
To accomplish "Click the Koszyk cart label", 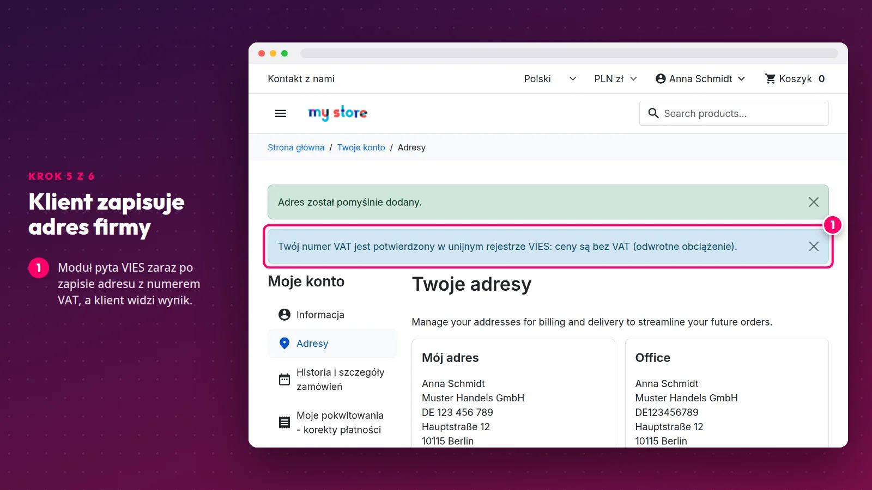I will click(795, 79).
